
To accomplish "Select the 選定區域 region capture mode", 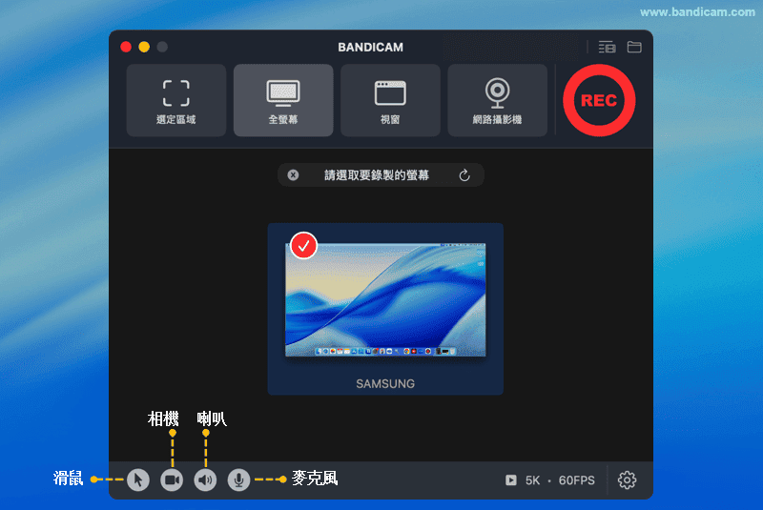I will point(176,101).
